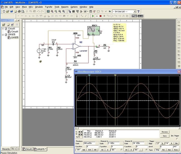This screenshot has width=181, height=154.
Task: Click the Zoom Out magnifier icon
Action: (56, 11)
